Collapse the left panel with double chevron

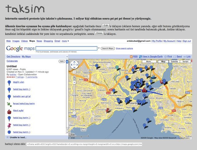(67, 57)
